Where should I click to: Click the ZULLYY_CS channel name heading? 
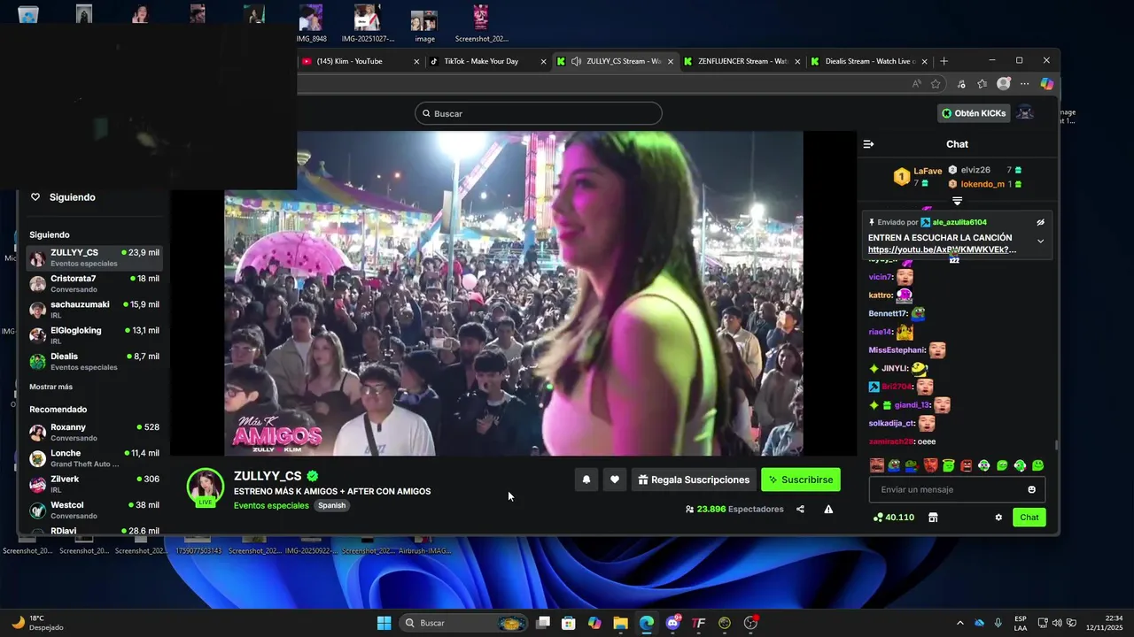click(268, 476)
